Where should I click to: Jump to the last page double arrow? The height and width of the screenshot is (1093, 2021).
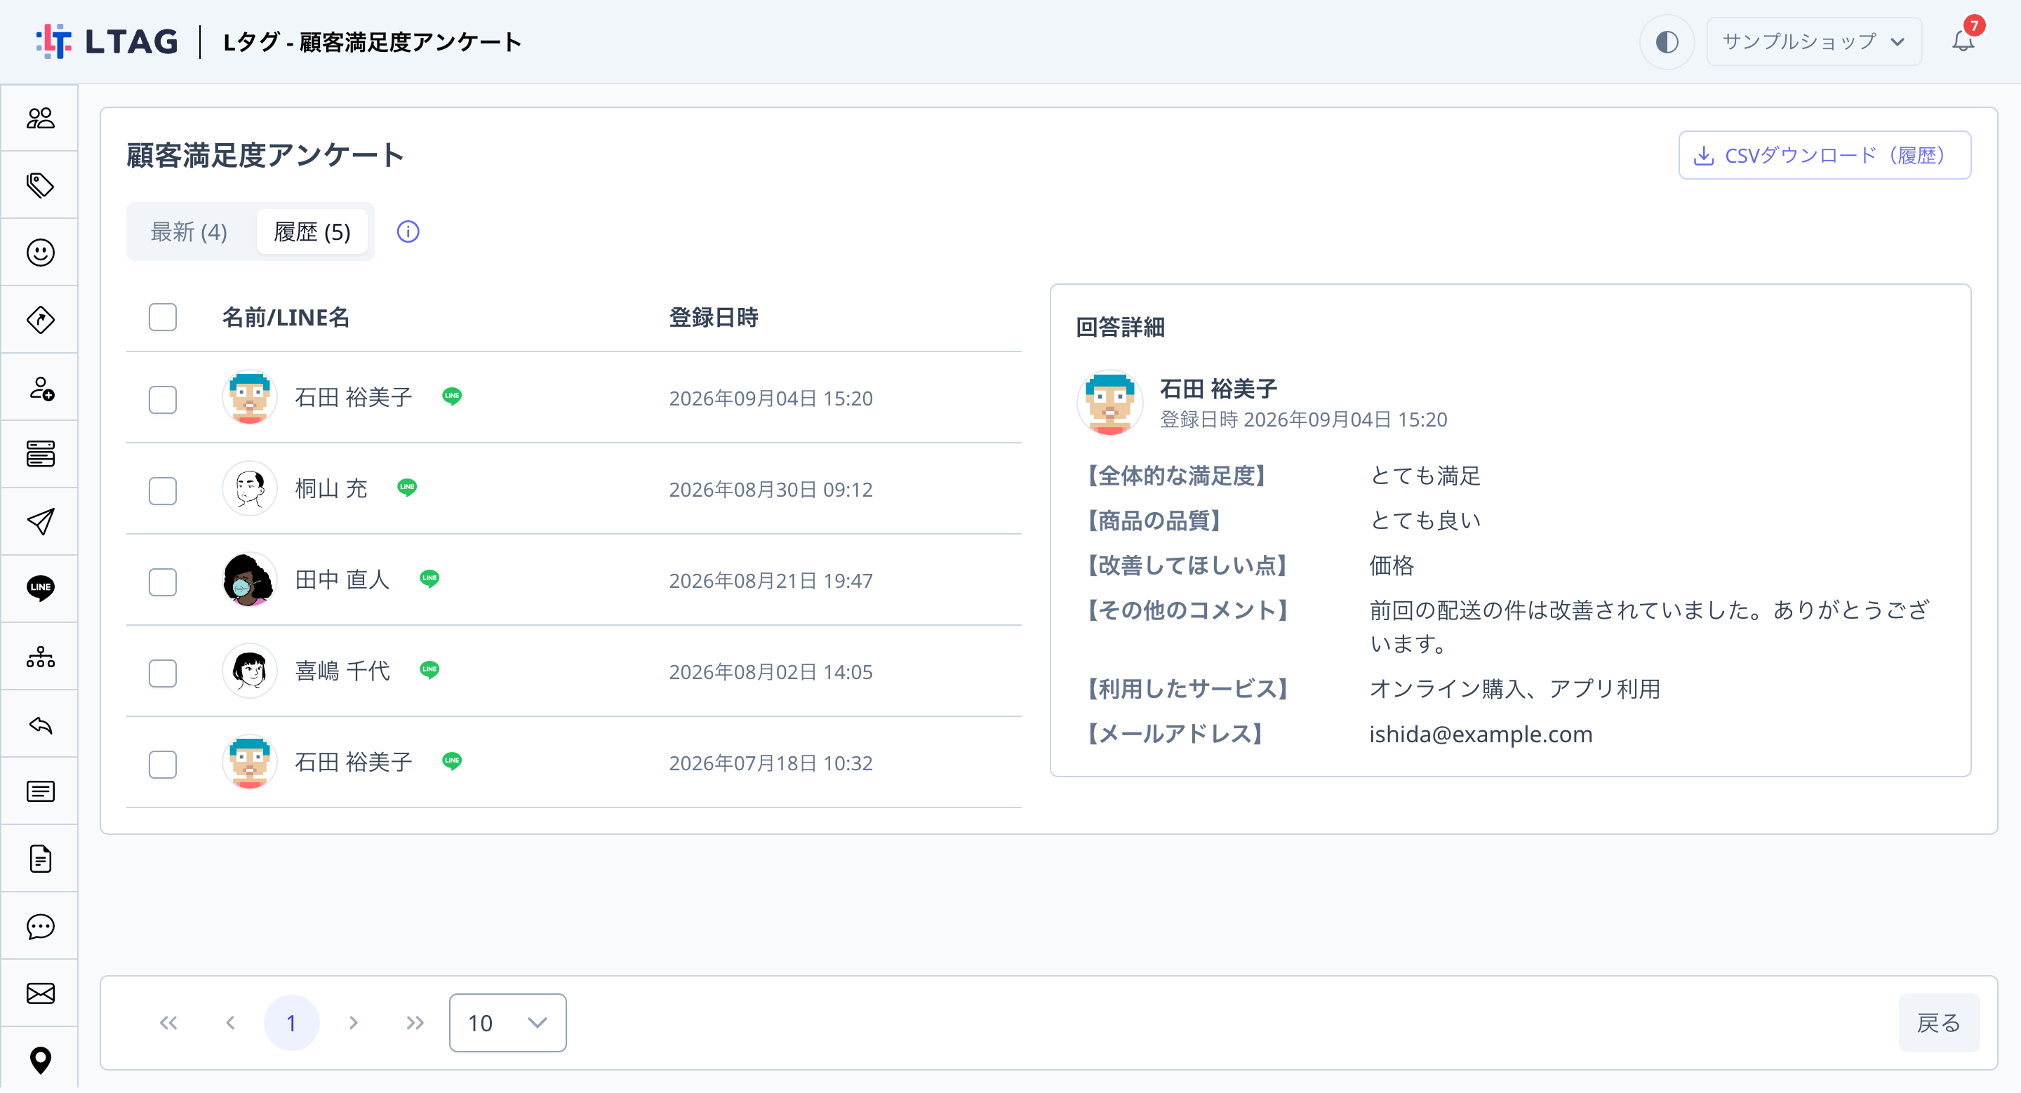pos(415,1022)
